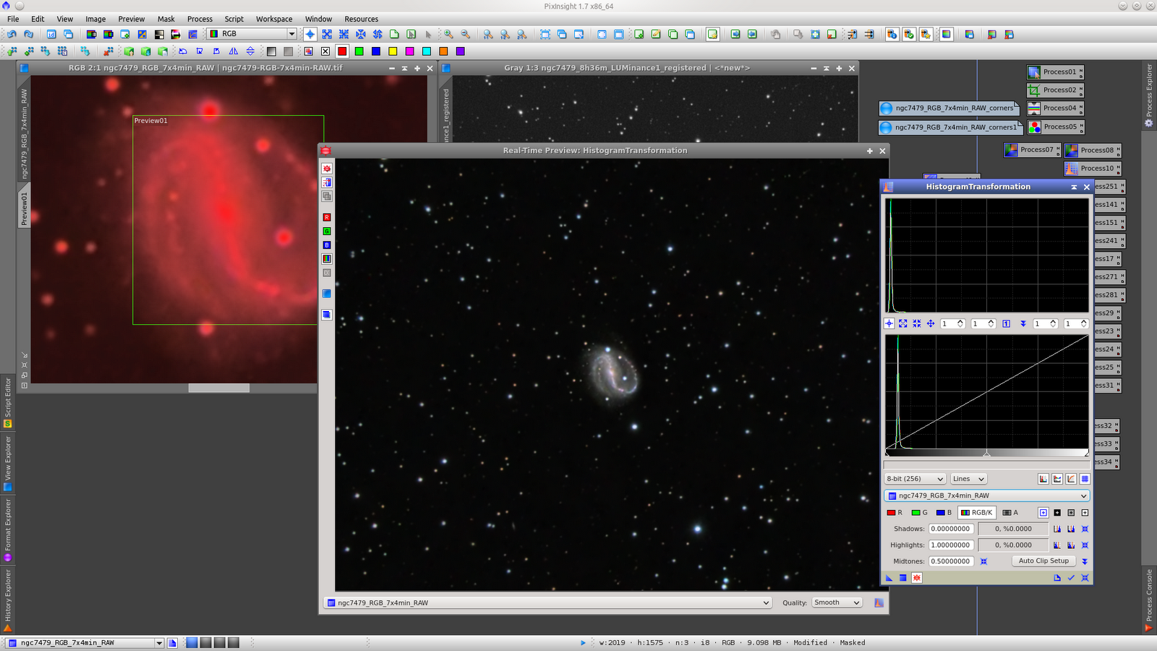Click Process10 workspace icon

[x=1092, y=169]
